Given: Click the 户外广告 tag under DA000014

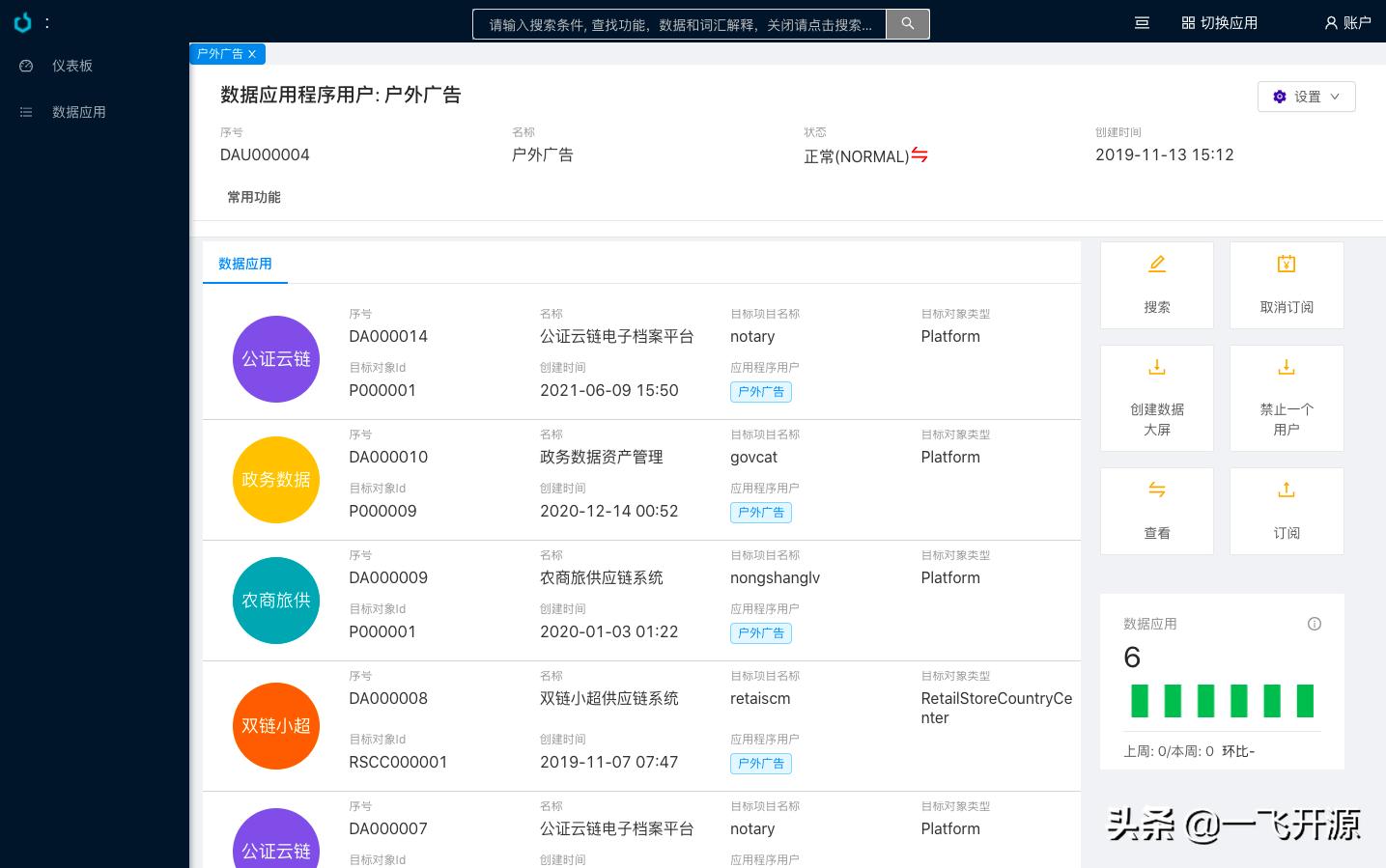Looking at the screenshot, I should click(x=760, y=392).
